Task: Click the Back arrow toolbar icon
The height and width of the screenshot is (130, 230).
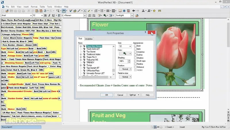Action: (134, 11)
